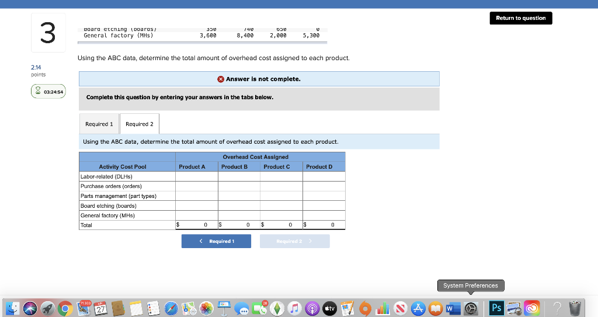
Task: Open Adobe Creative Cloud in dock
Action: coord(531,308)
